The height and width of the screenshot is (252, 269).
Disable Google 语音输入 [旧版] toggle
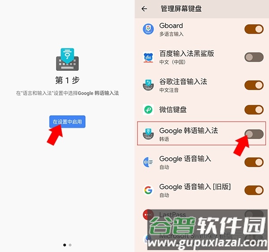[x=254, y=190]
